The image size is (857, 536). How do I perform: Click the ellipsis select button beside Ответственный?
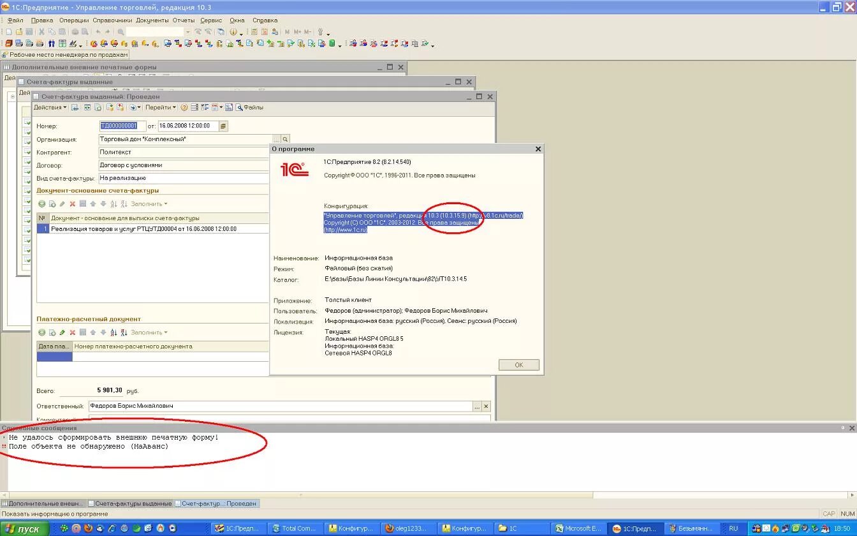[477, 406]
